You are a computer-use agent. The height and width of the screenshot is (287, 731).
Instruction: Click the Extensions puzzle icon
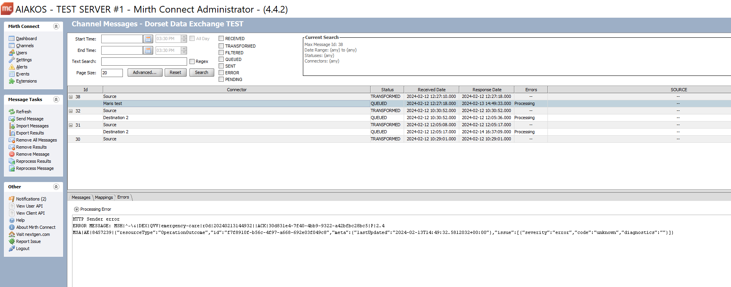pos(12,81)
